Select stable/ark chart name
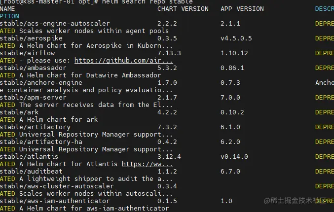The width and height of the screenshot is (334, 212). pyautogui.click(x=19, y=112)
